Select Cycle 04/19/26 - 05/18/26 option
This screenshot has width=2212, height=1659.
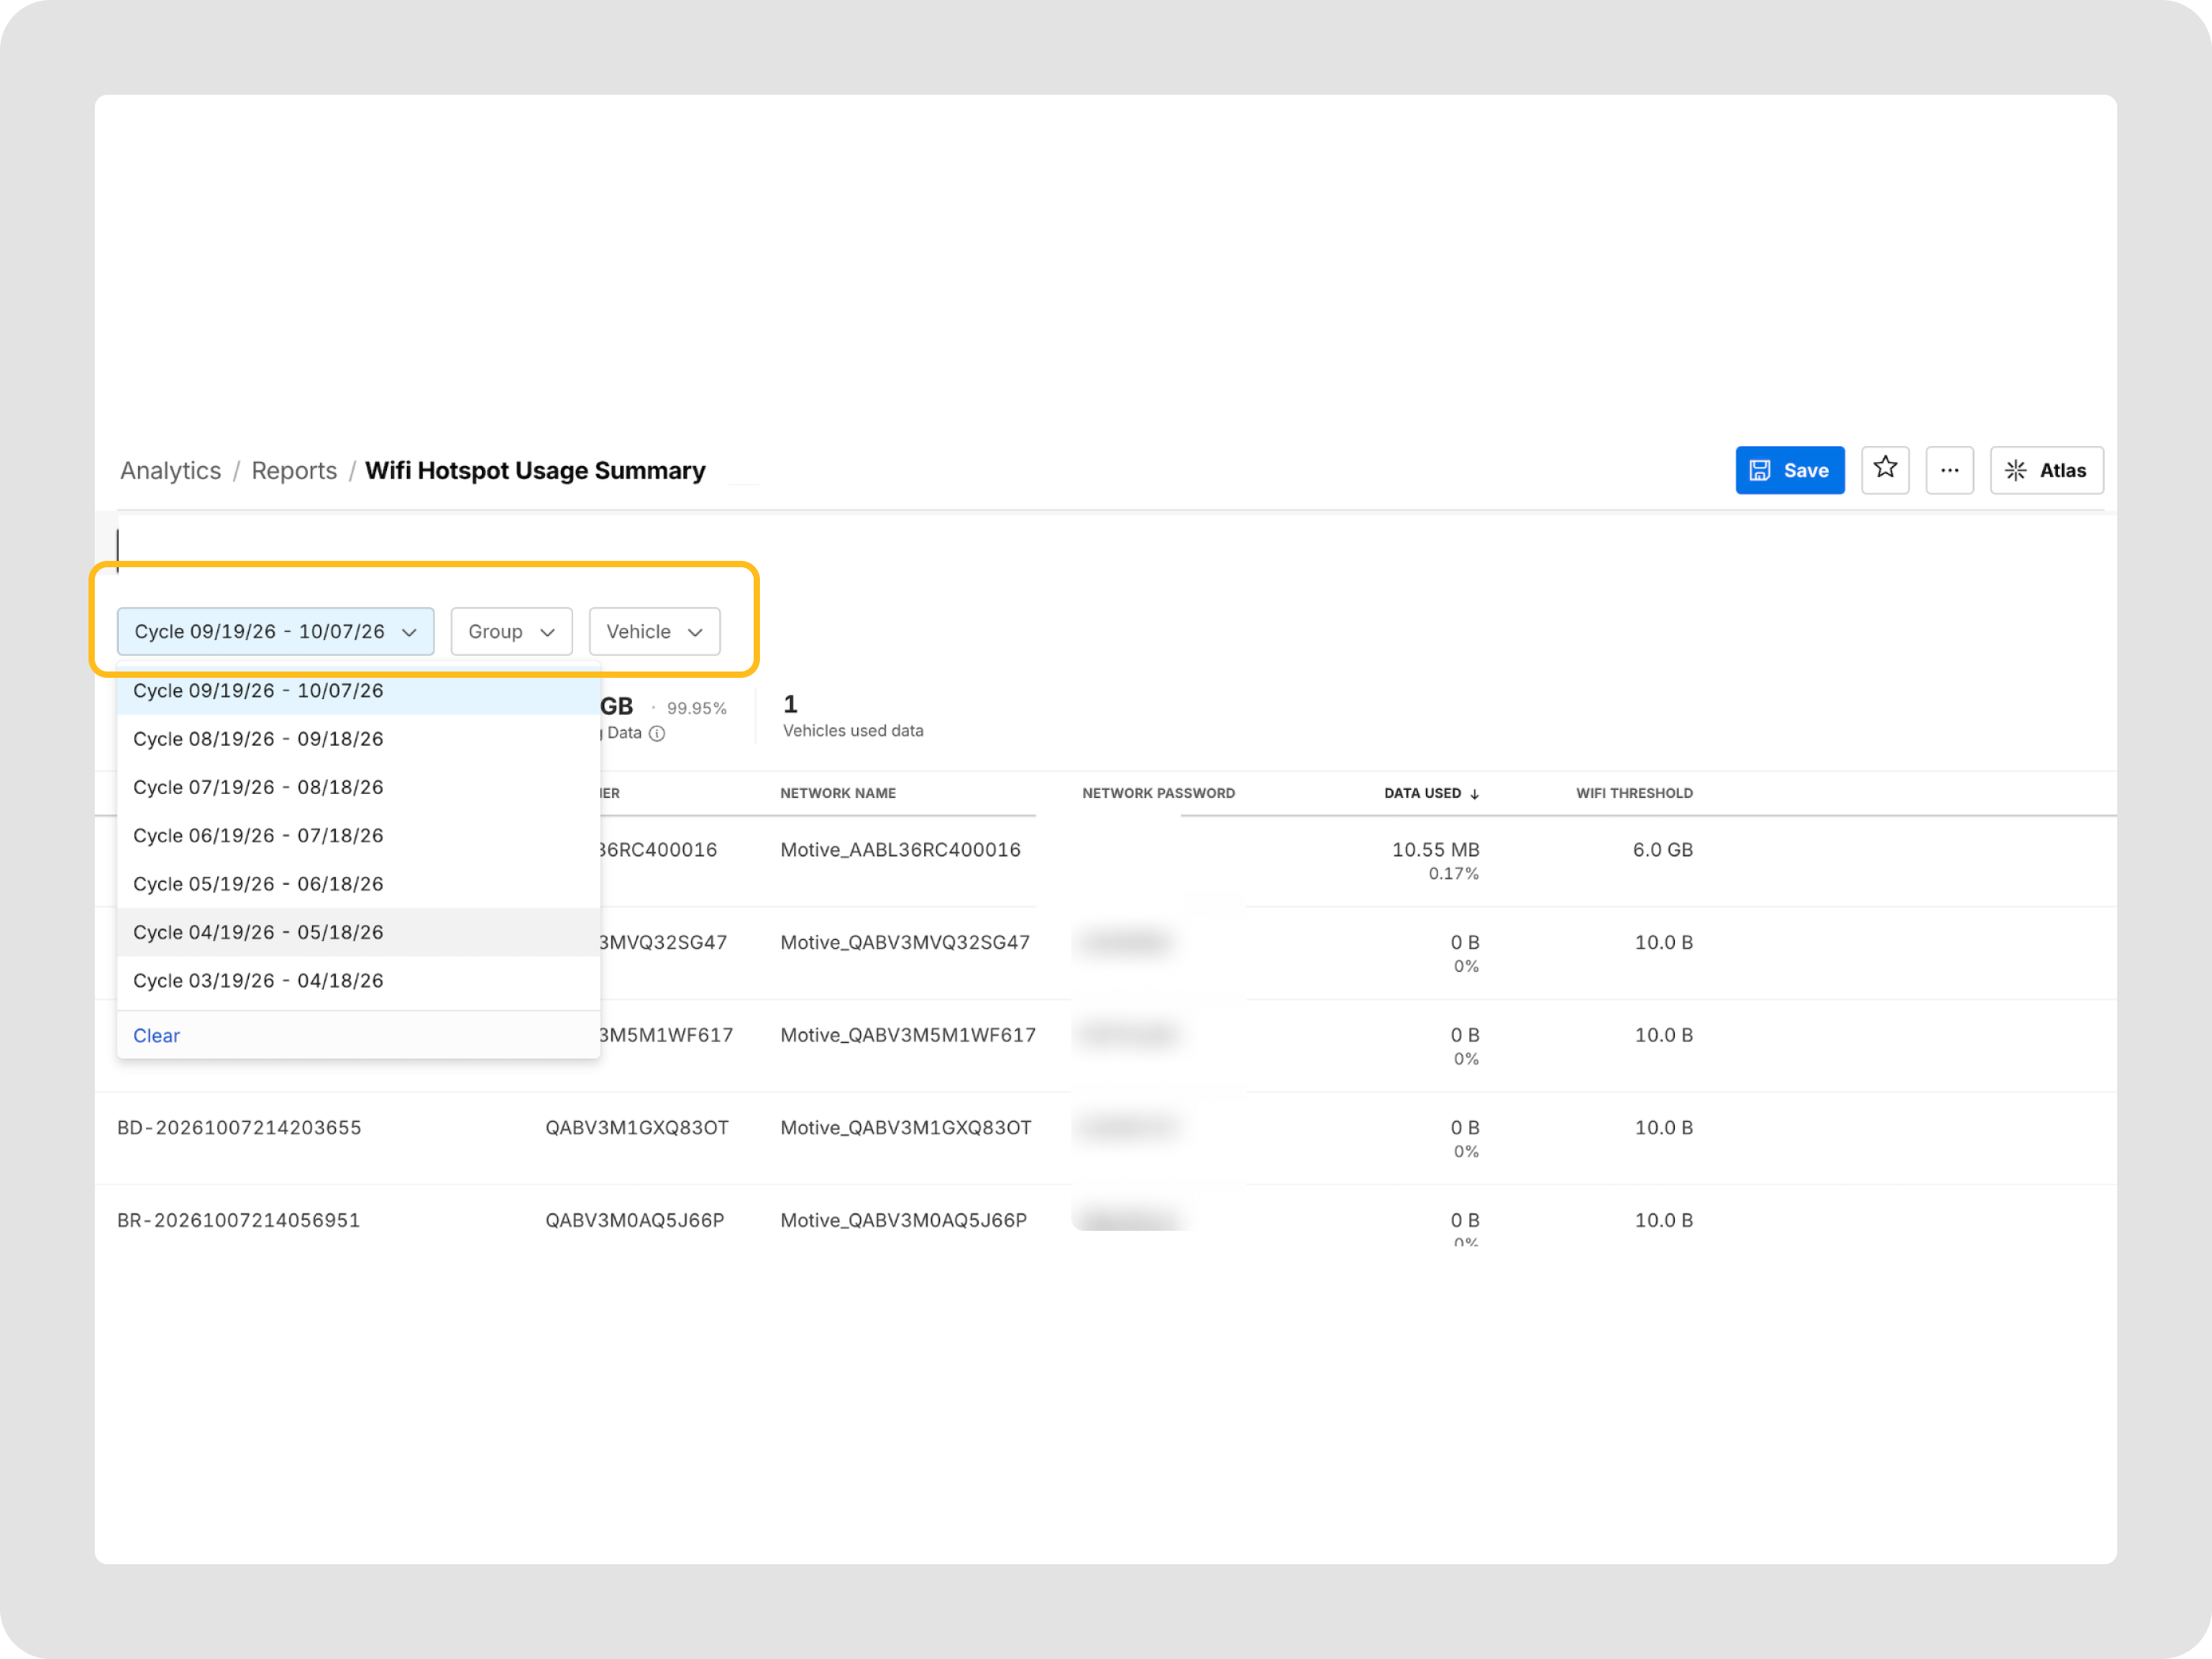(358, 932)
